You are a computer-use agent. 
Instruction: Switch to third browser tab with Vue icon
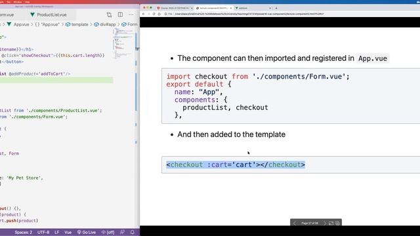(x=252, y=8)
